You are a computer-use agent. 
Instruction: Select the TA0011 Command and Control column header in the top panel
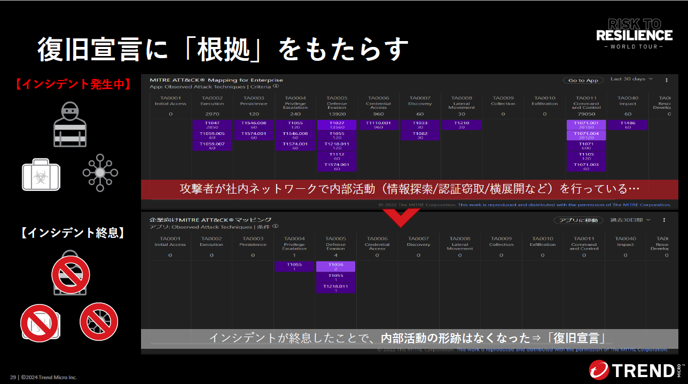tap(586, 101)
